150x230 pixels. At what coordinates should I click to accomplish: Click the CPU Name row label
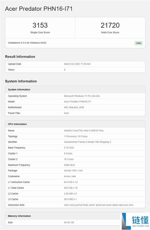tap(11, 131)
